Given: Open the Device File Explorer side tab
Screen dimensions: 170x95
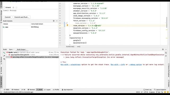Looking at the screenshot, I should point(169,70).
